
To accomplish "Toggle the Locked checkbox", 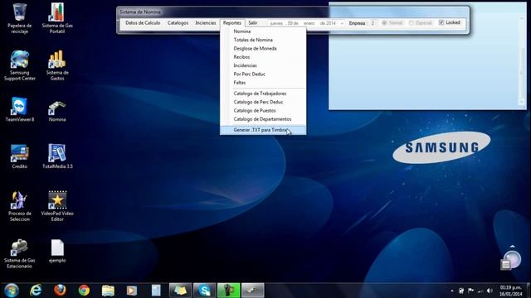I will click(441, 22).
